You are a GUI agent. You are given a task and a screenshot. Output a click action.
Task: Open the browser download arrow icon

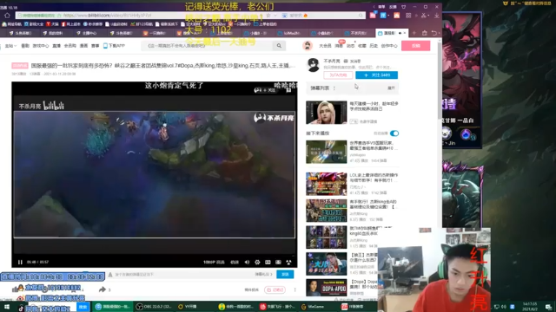point(436,16)
